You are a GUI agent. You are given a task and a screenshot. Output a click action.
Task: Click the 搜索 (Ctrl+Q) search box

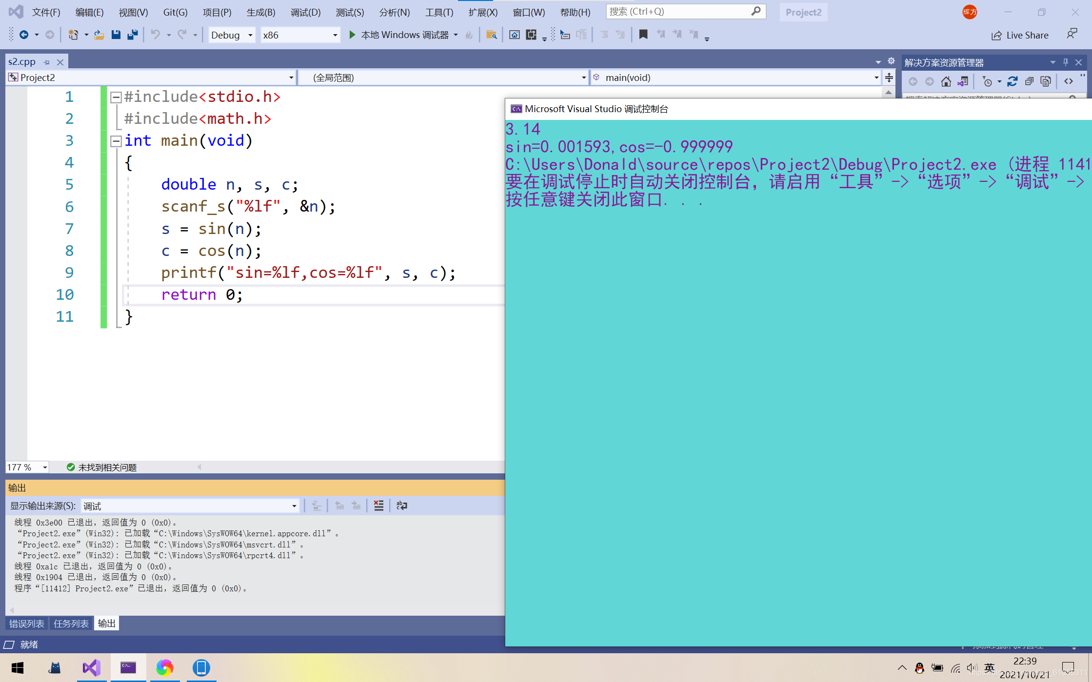[x=686, y=11]
